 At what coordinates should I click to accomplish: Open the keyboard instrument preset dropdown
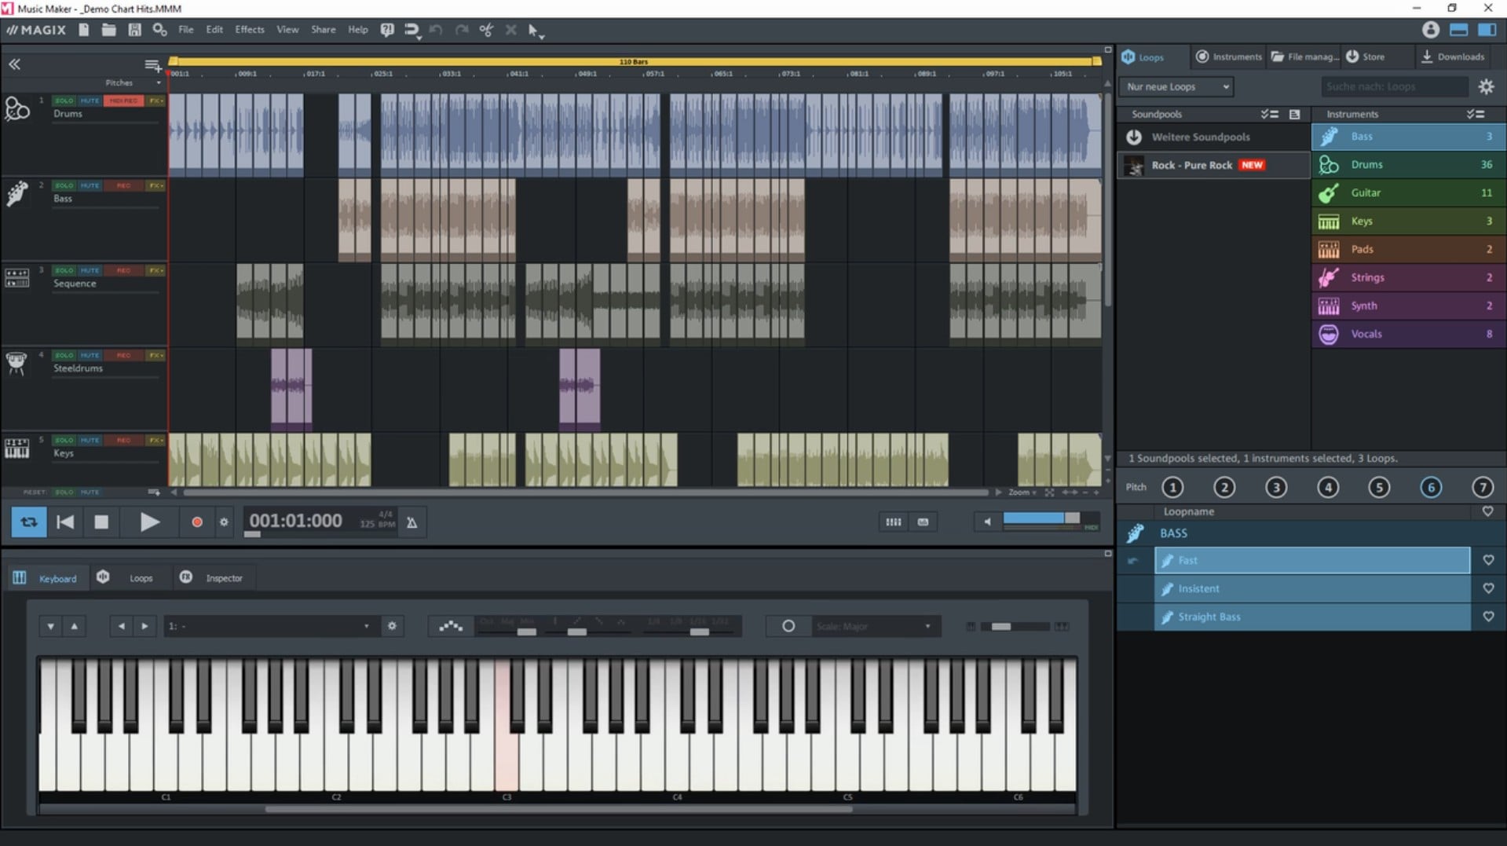pyautogui.click(x=268, y=627)
